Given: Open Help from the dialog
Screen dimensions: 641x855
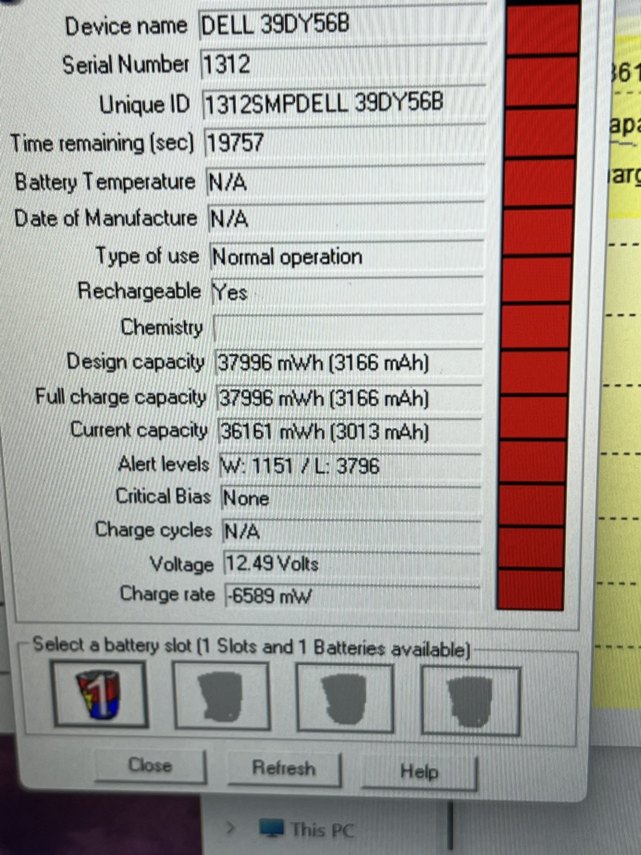Looking at the screenshot, I should coord(419,772).
